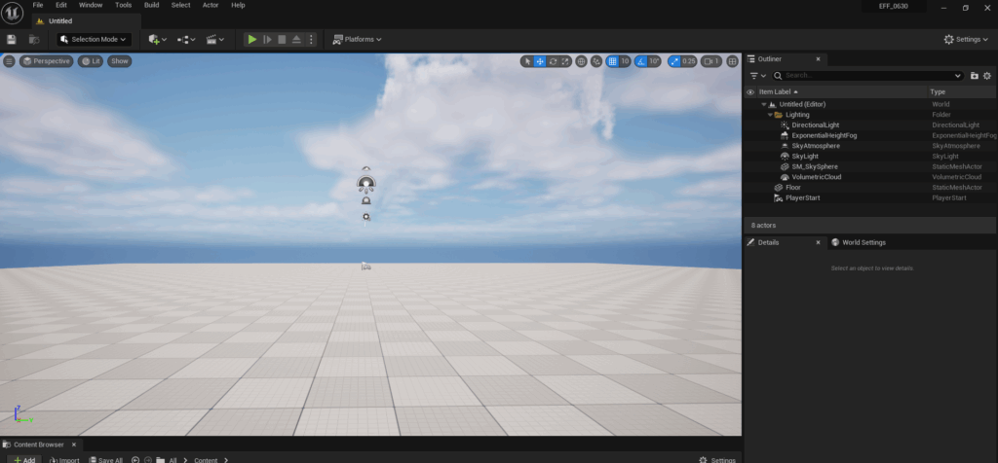Open the Actor menu
998x463 pixels.
211,5
